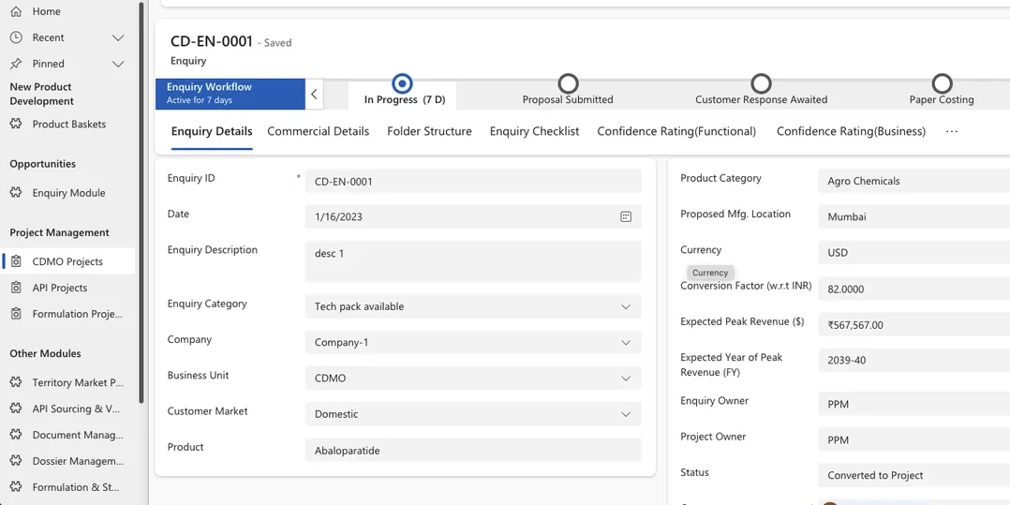The height and width of the screenshot is (505, 1010).
Task: Click the Date field 1/16/2023
Action: [473, 216]
